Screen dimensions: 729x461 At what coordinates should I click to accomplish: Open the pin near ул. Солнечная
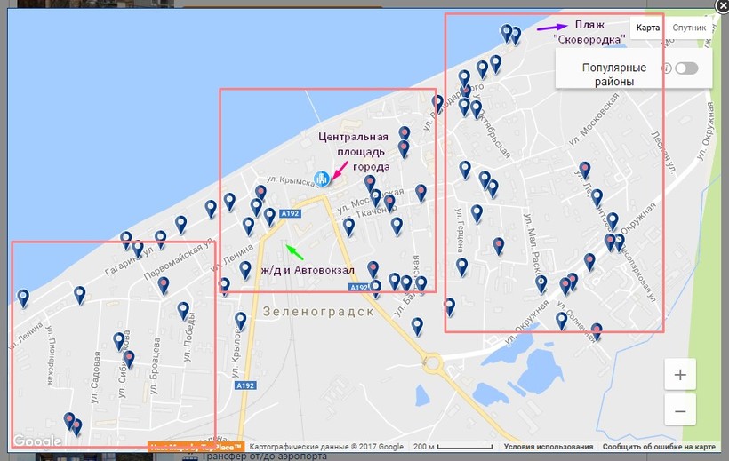point(596,332)
